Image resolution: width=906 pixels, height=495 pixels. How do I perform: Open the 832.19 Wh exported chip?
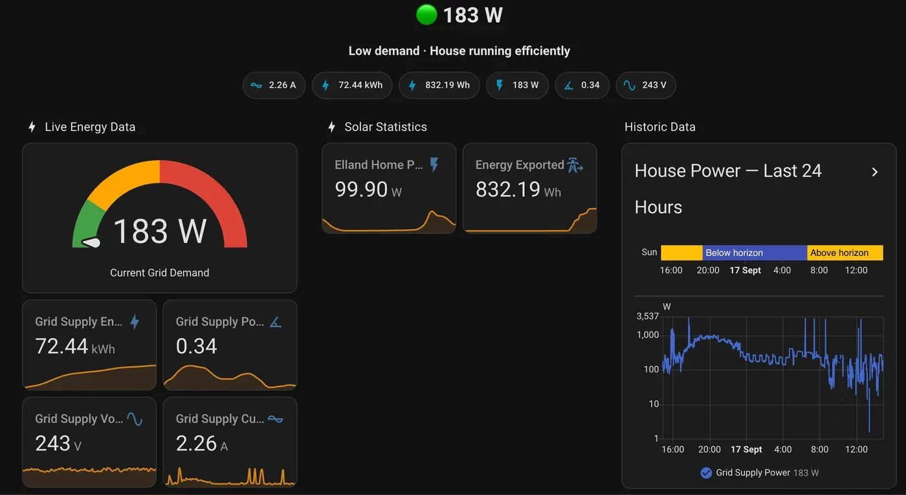click(439, 85)
